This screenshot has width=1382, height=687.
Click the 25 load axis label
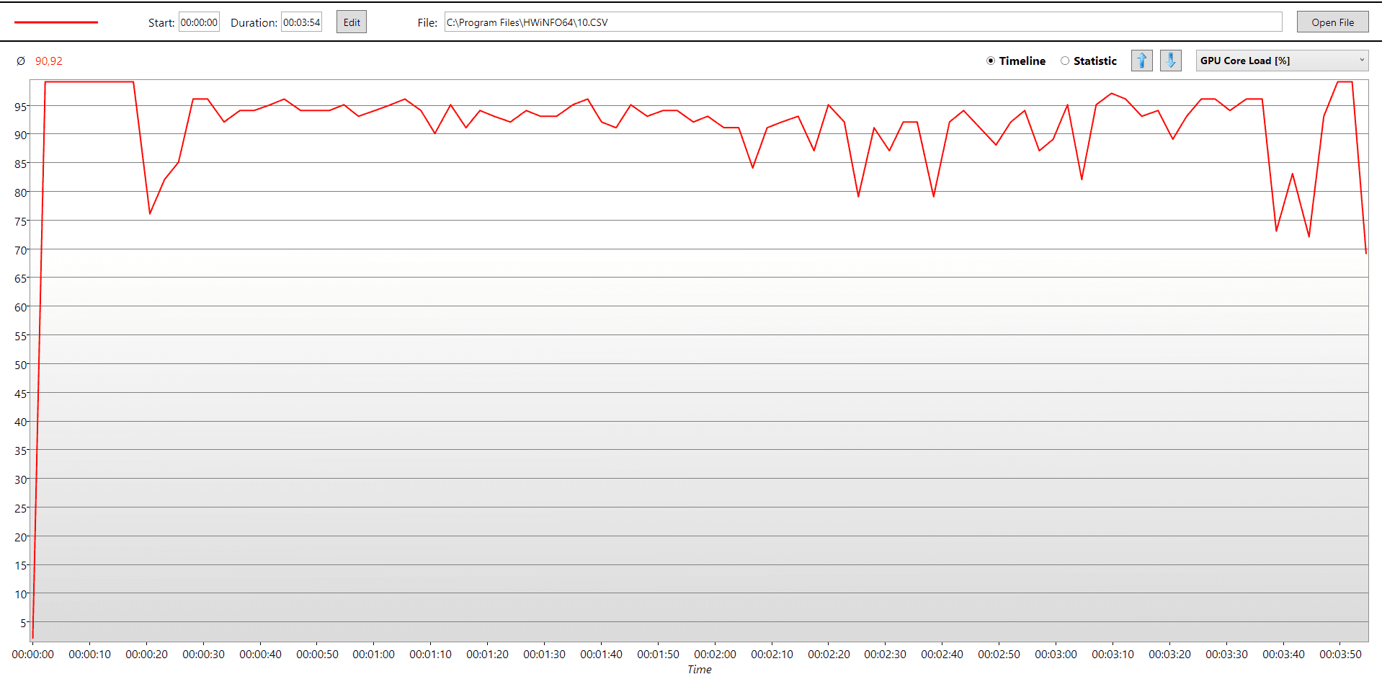point(21,508)
